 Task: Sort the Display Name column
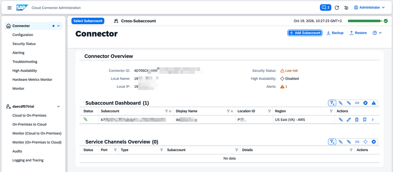coord(232,111)
